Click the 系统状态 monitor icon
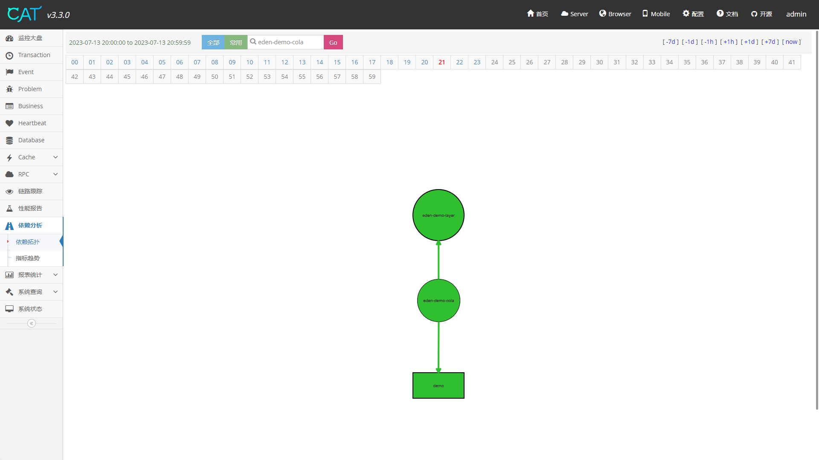The height and width of the screenshot is (460, 819). coord(9,309)
